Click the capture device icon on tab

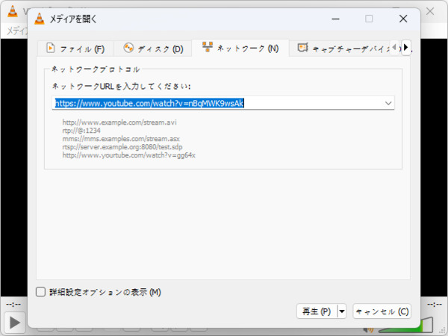302,48
